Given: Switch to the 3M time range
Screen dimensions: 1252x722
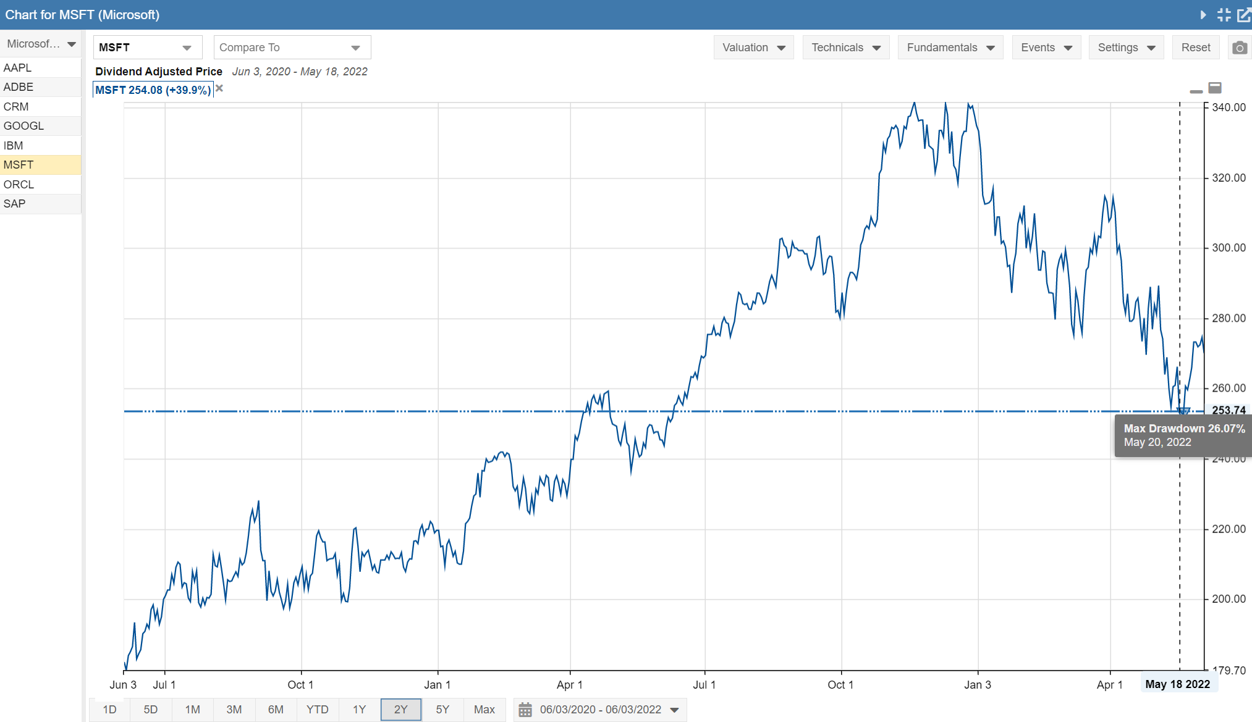Looking at the screenshot, I should [x=234, y=710].
